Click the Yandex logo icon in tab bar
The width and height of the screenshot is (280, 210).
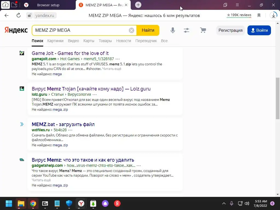click(x=26, y=5)
